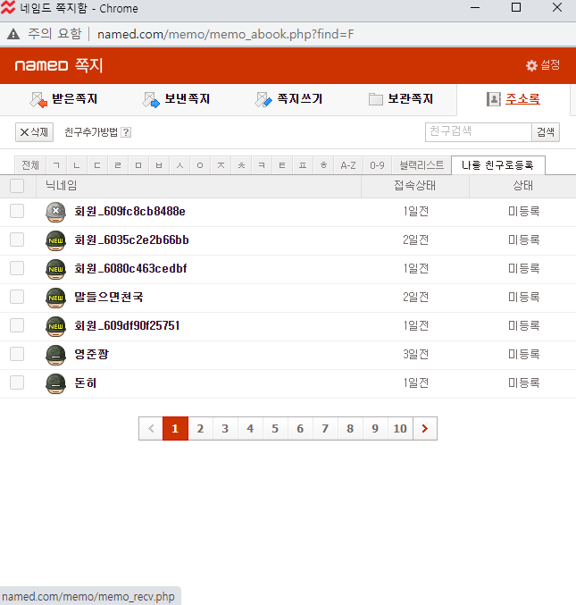The width and height of the screenshot is (576, 605).
Task: Open the 보관쪽지 folder icon
Action: [x=376, y=99]
